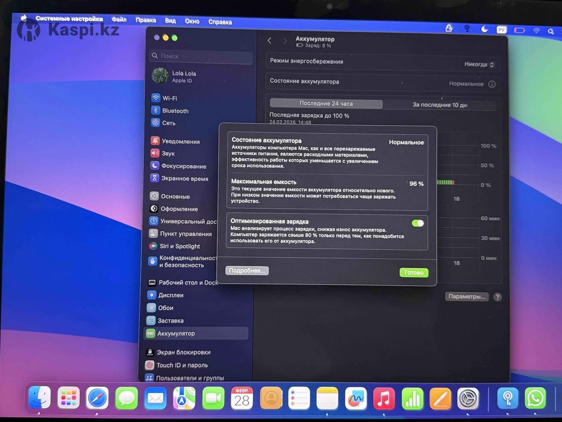Screen dimensions: 562x422
Task: Select the Последние 24 часа tab
Action: pyautogui.click(x=326, y=104)
